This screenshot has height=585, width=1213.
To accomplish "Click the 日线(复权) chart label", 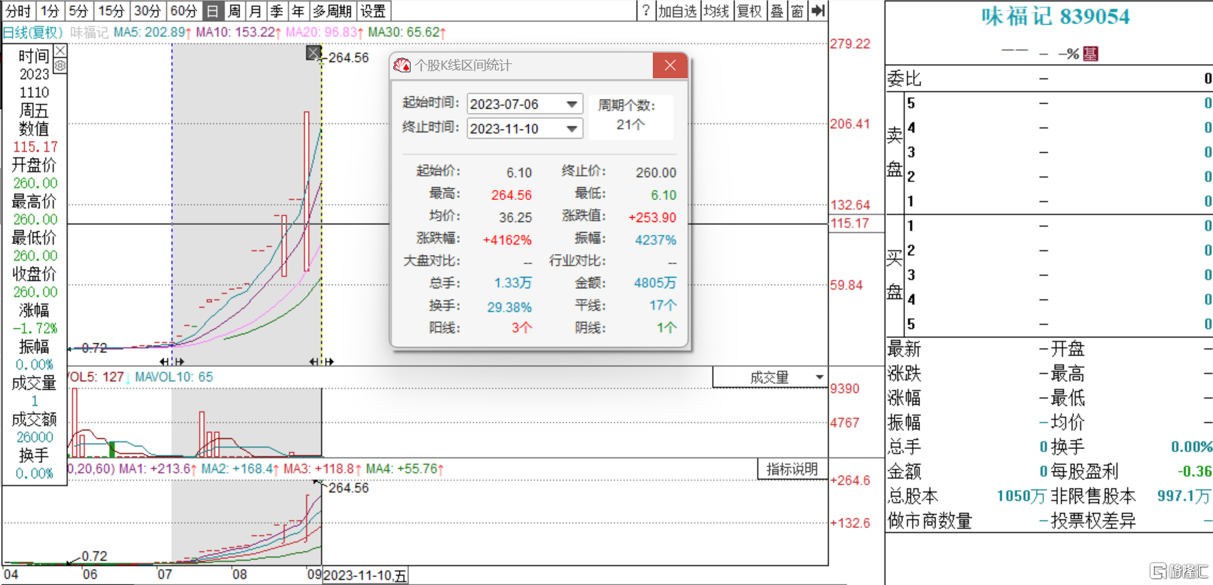I will tap(33, 33).
